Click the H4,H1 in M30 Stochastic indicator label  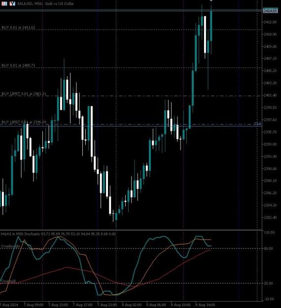pos(58,234)
